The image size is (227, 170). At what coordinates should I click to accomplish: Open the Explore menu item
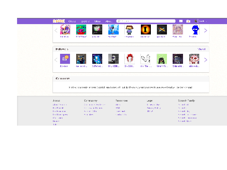coord(85,21)
